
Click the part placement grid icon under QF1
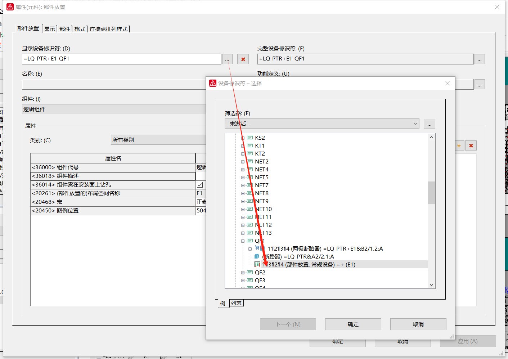pos(257,265)
